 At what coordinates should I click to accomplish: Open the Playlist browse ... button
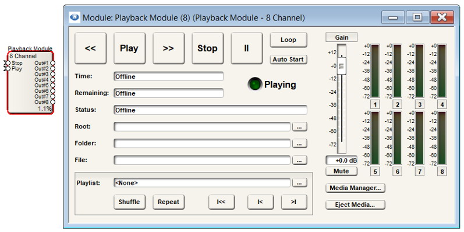point(299,183)
